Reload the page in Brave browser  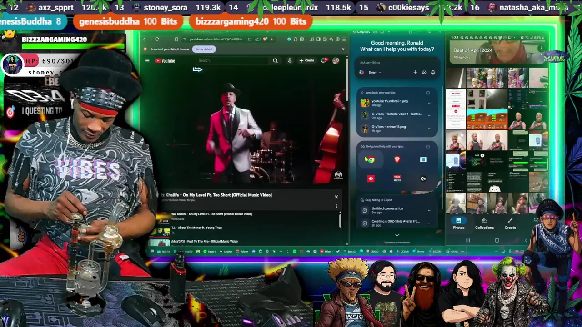point(157,39)
